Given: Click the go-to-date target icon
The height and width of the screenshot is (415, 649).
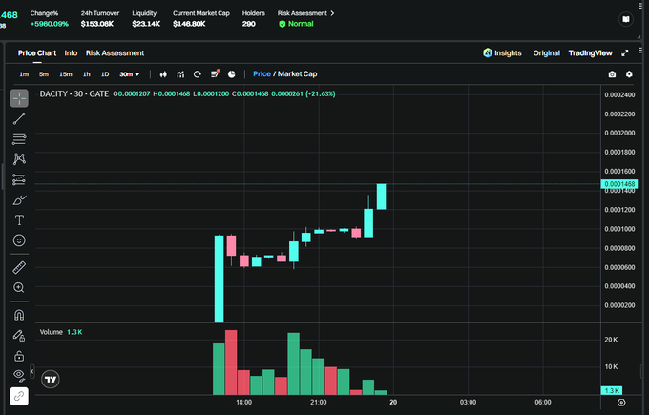Looking at the screenshot, I should coord(621,403).
